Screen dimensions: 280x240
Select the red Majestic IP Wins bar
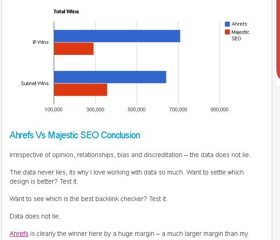74,49
